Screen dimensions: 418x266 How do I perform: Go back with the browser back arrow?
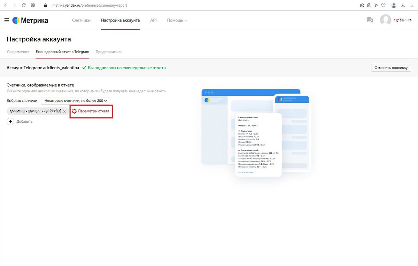[x=5, y=5]
